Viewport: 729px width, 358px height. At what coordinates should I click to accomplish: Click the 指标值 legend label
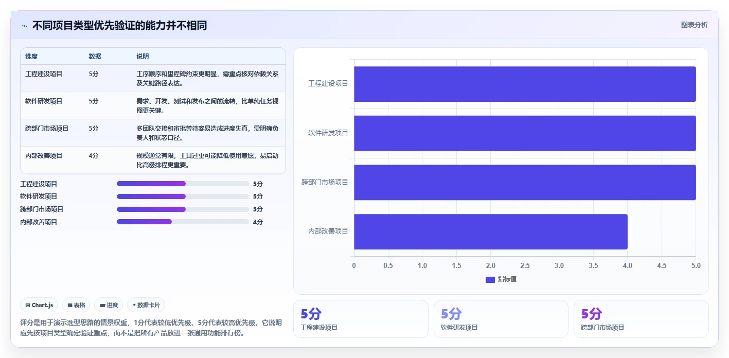pos(507,279)
